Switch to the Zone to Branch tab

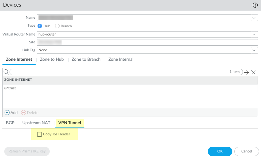(86, 59)
